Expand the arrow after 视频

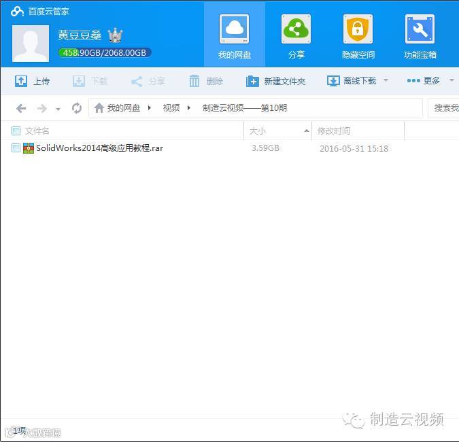(189, 107)
